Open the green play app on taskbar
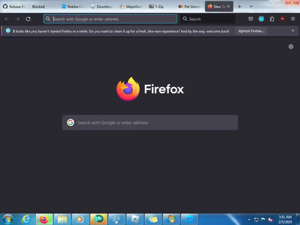Image resolution: width=300 pixels, height=225 pixels. pyautogui.click(x=99, y=219)
